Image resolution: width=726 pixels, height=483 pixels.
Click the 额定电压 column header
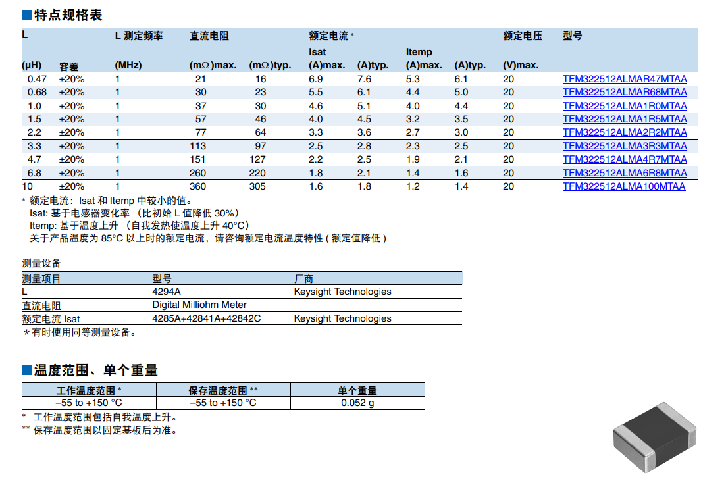tap(523, 36)
